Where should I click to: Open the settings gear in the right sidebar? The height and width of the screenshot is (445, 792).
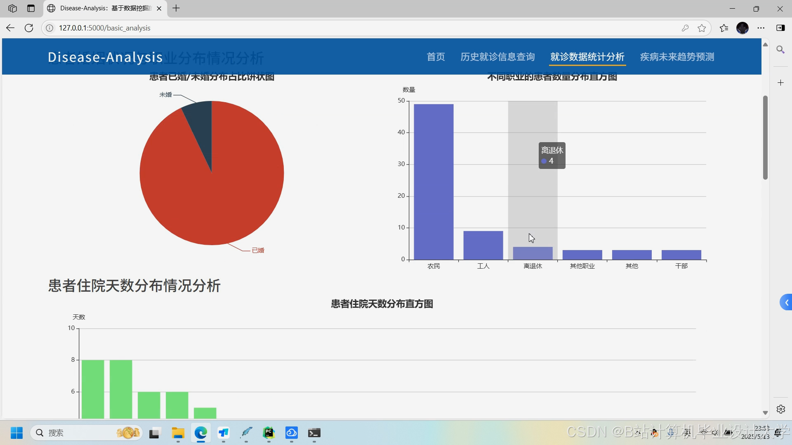click(781, 409)
